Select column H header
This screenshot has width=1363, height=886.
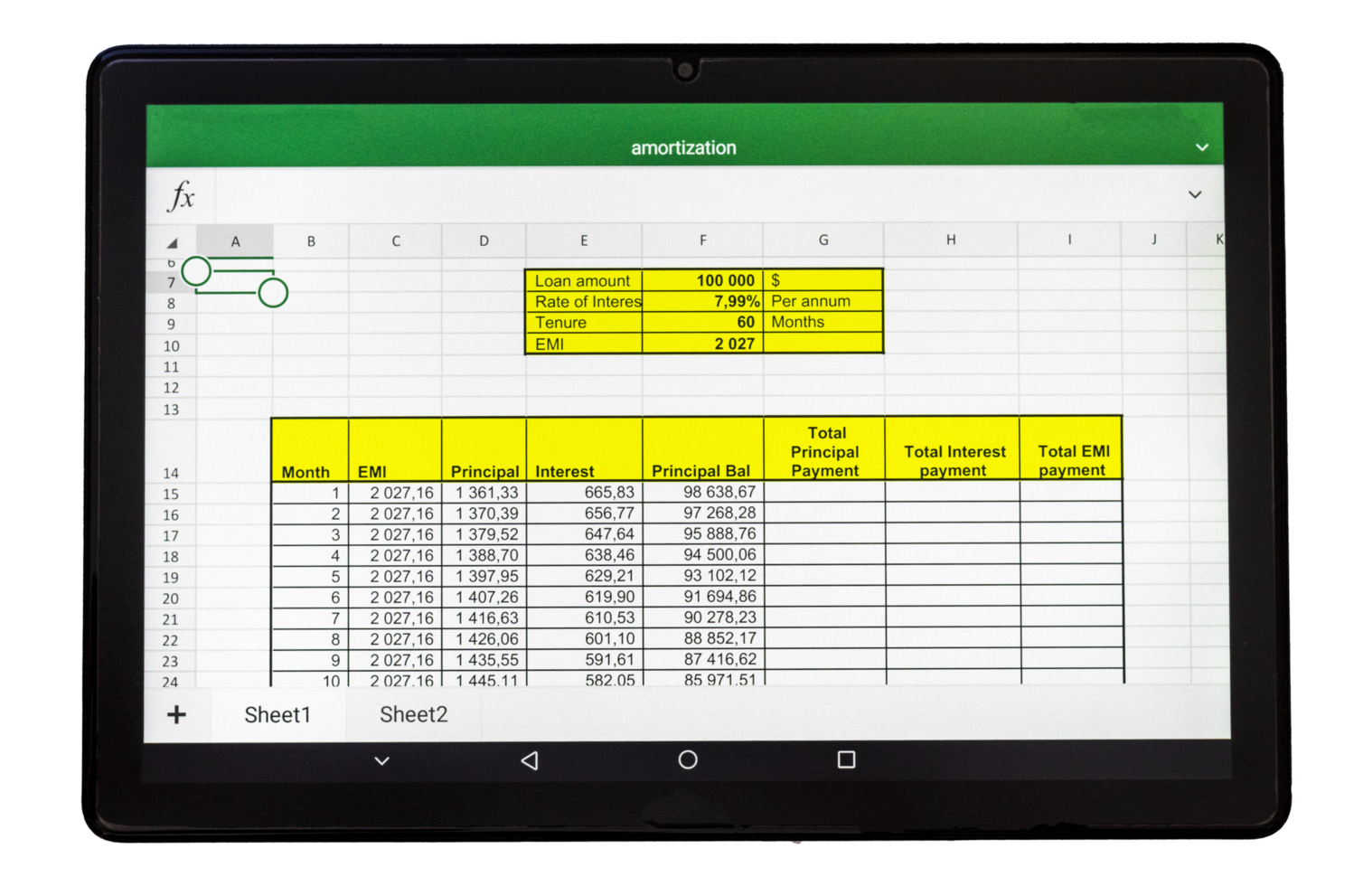[951, 240]
